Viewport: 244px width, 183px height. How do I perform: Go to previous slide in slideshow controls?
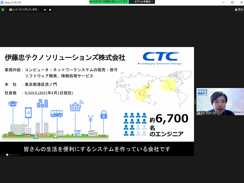2,155
